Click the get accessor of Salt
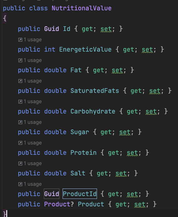178x217 pixels. 102,174
